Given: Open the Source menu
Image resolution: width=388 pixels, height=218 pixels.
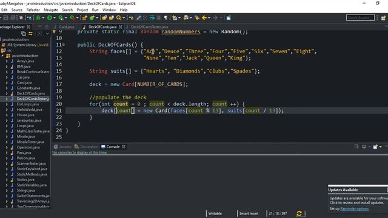Looking at the screenshot, I should 17,10.
